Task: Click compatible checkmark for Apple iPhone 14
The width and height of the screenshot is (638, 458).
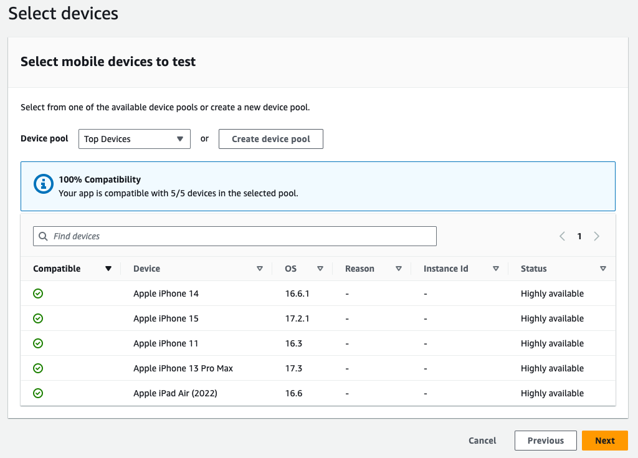Action: tap(38, 293)
